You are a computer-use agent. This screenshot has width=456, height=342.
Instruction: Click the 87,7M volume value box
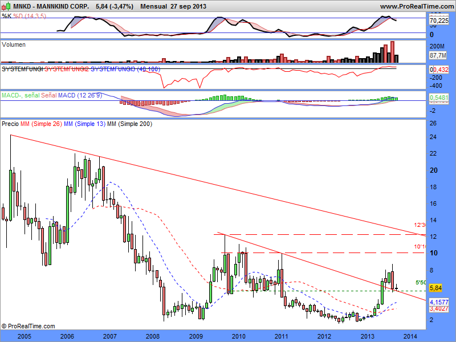click(438, 55)
